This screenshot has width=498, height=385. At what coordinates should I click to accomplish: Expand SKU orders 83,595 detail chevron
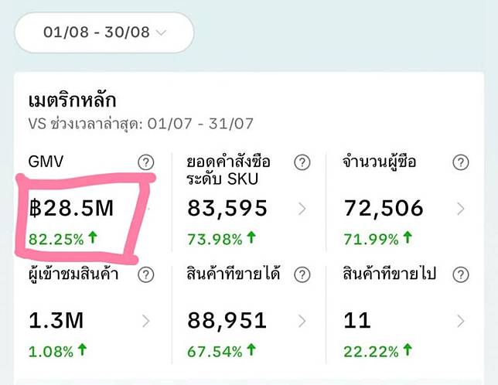click(302, 209)
